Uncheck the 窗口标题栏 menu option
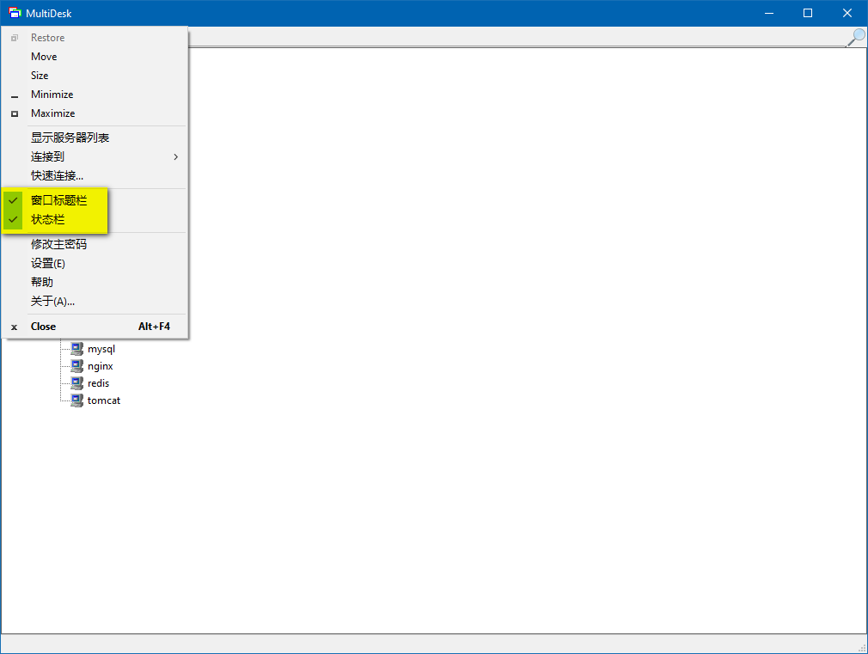 (x=58, y=201)
